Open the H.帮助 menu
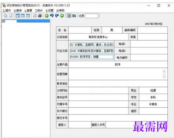 60,11
